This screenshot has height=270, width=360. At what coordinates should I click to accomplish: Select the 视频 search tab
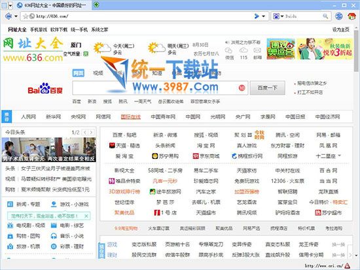(x=98, y=73)
